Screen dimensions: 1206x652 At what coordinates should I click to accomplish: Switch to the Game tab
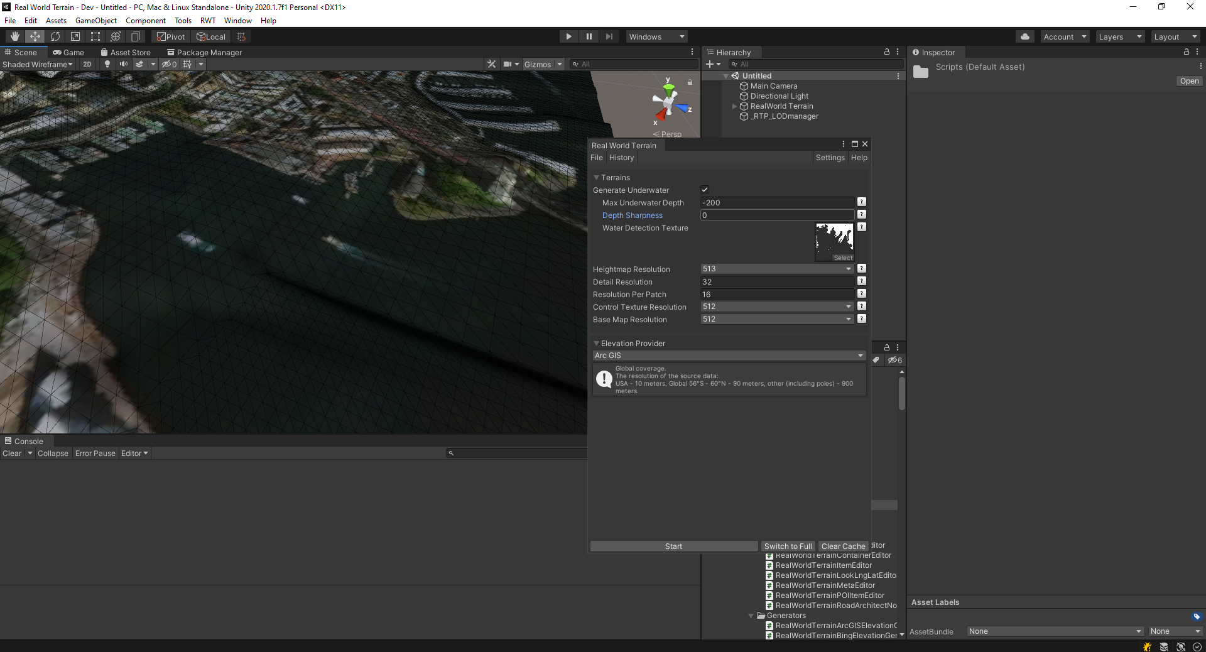[68, 53]
